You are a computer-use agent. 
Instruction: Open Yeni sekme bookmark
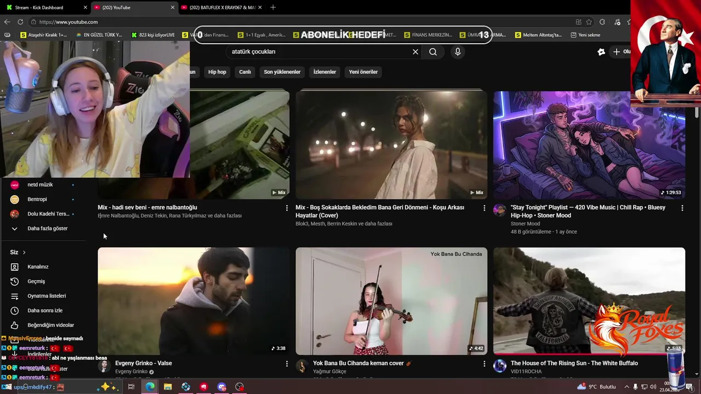[585, 35]
